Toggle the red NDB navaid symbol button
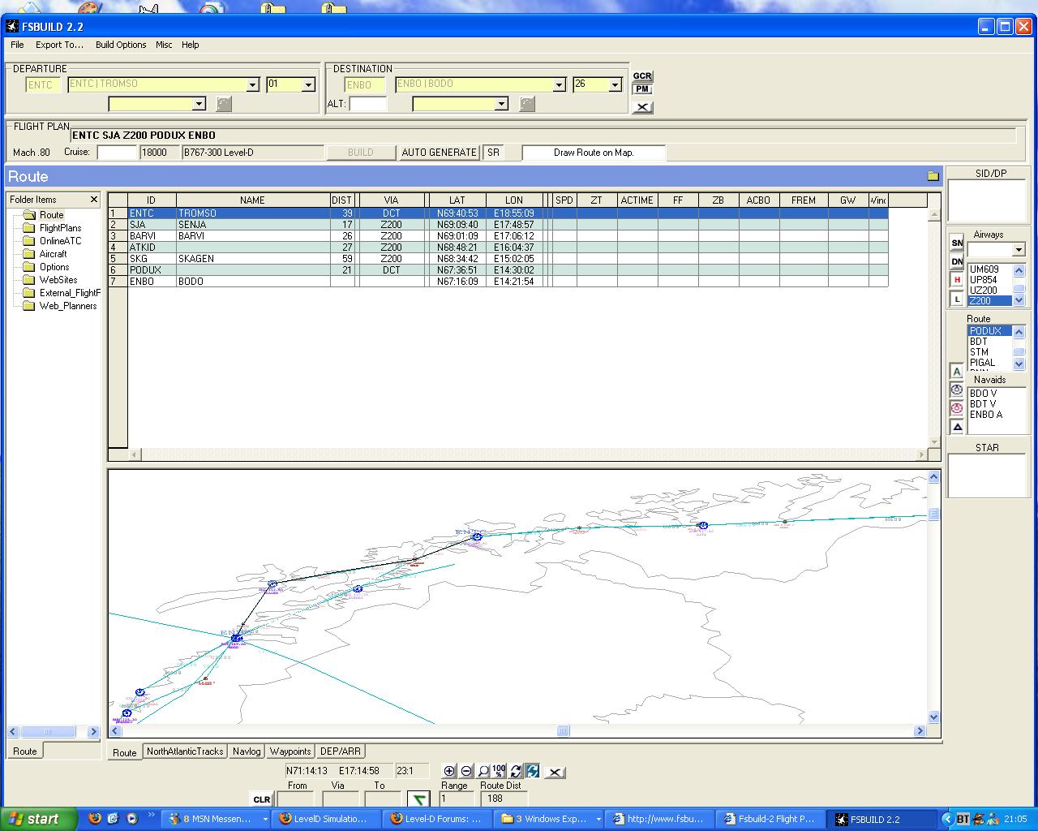 click(957, 408)
